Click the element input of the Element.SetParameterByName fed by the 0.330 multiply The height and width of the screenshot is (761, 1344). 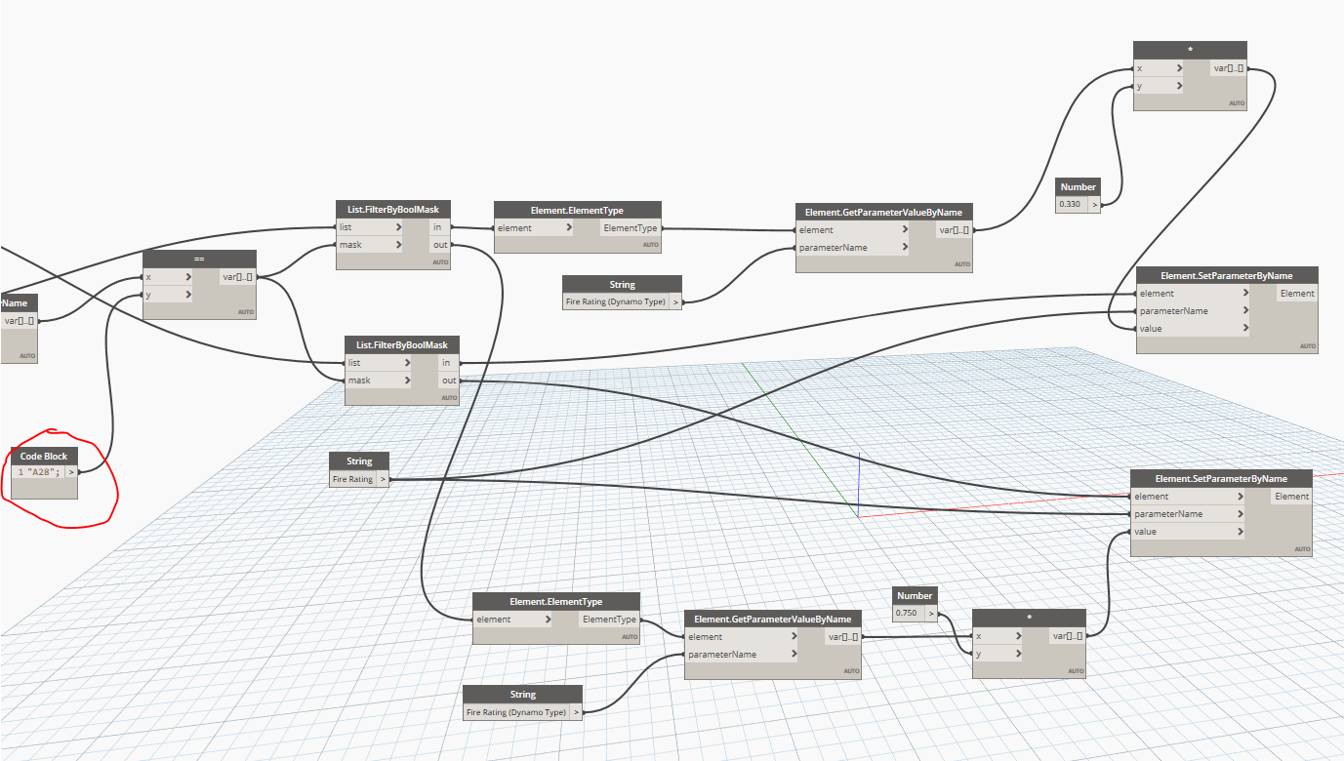(1195, 294)
